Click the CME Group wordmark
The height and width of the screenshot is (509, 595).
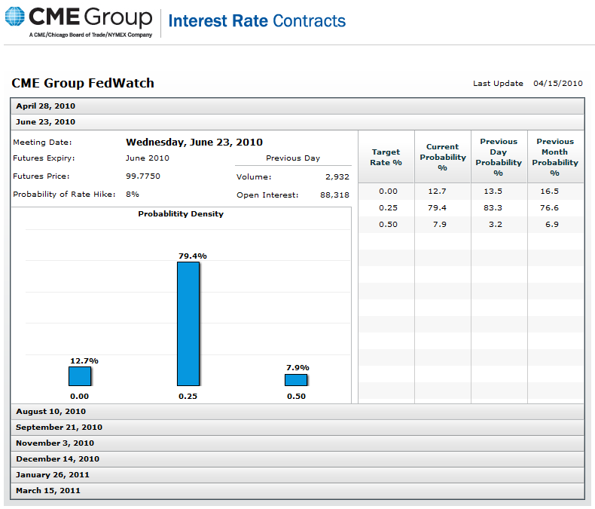pos(90,17)
